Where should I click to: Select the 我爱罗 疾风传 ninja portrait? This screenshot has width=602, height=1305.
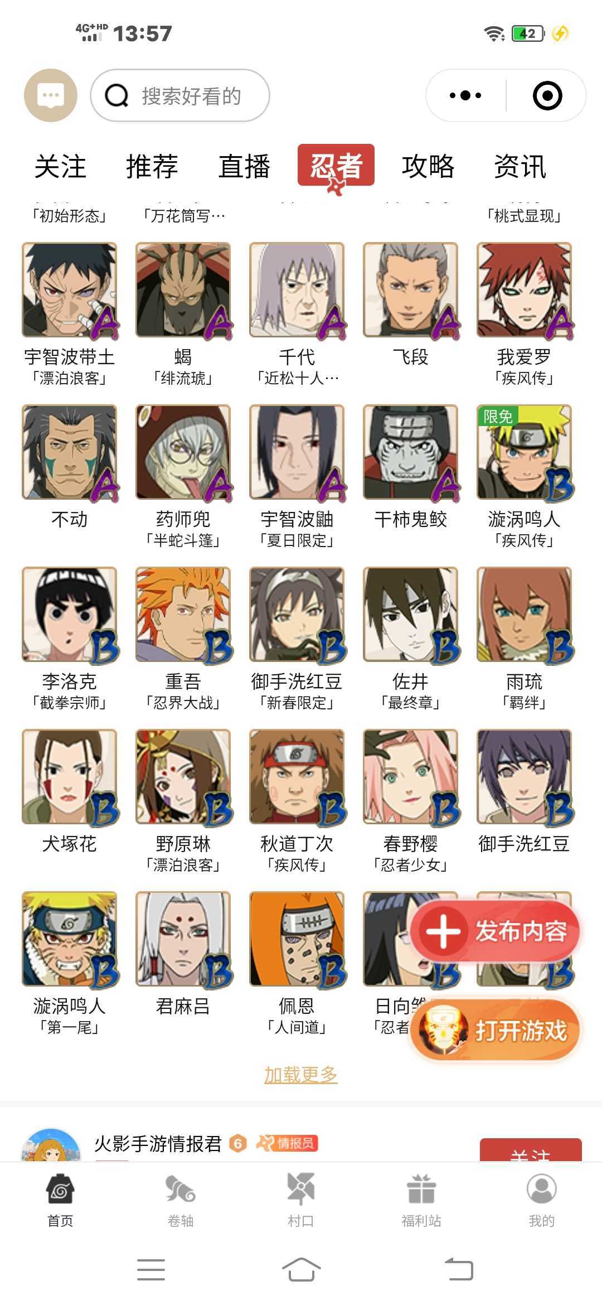coord(524,290)
